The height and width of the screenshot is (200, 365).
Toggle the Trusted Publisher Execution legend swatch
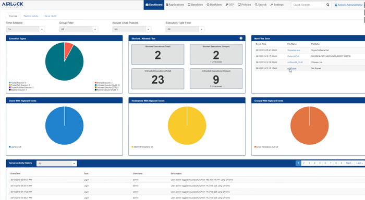click(x=10, y=87)
